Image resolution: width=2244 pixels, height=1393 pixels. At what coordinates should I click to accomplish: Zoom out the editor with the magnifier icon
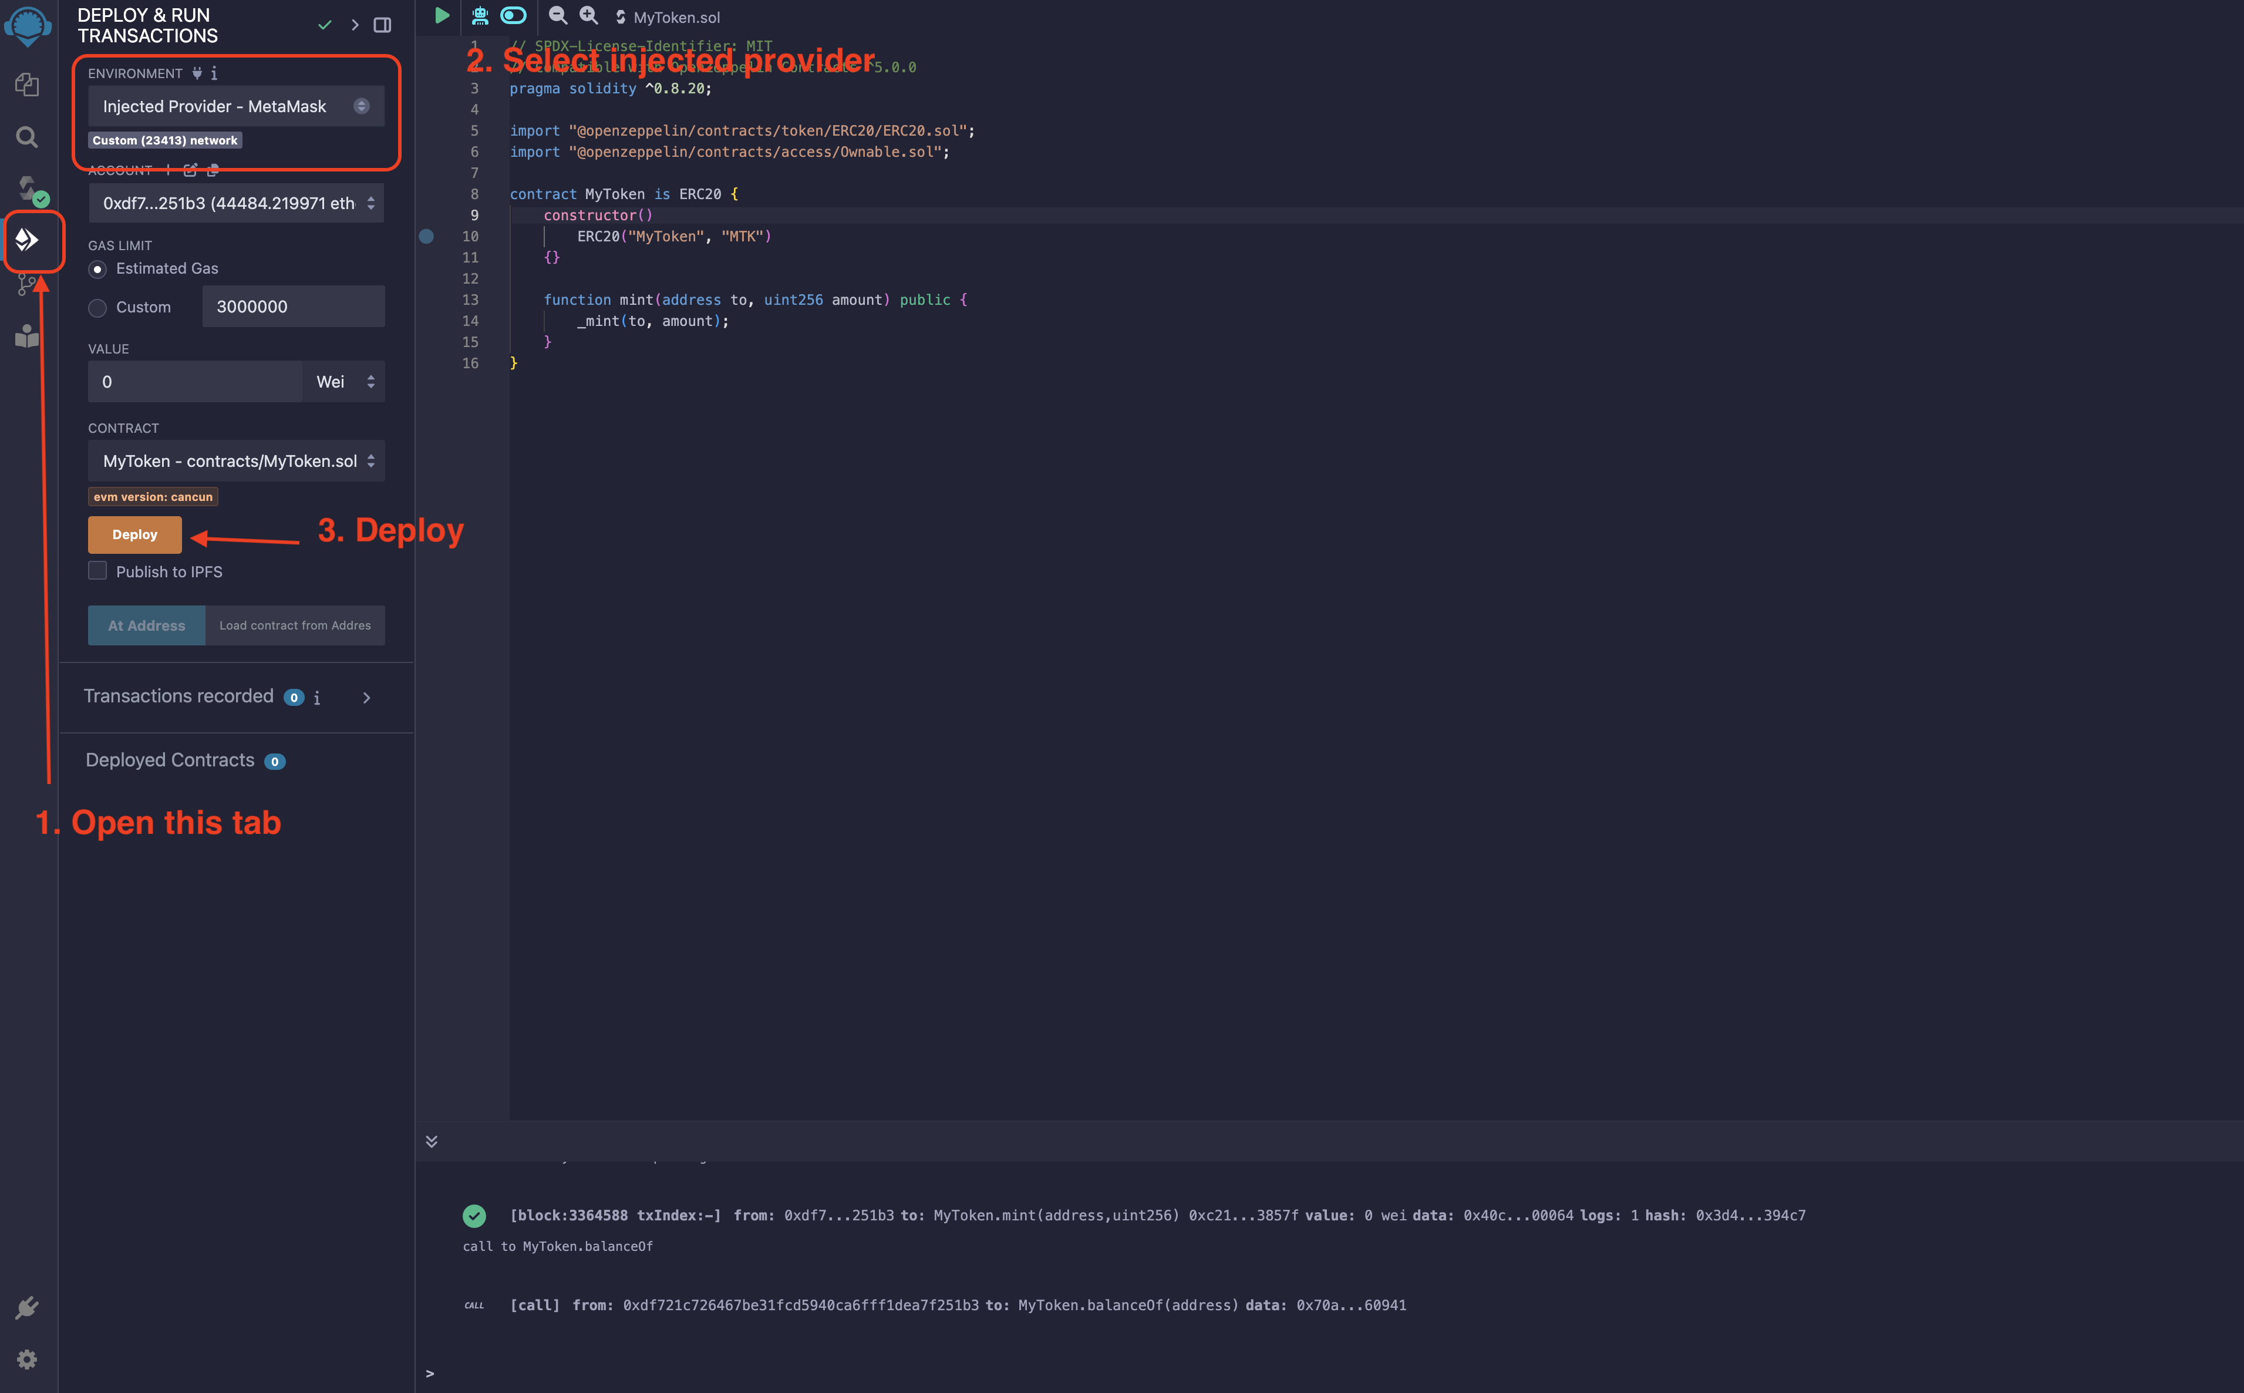(557, 15)
